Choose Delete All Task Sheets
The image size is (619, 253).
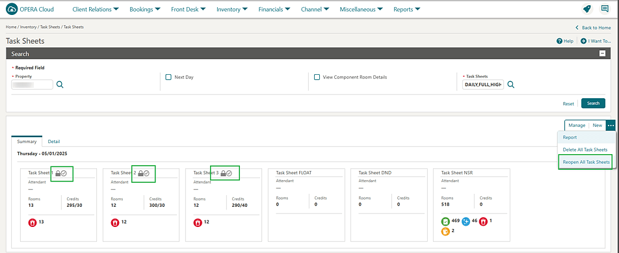(x=585, y=150)
